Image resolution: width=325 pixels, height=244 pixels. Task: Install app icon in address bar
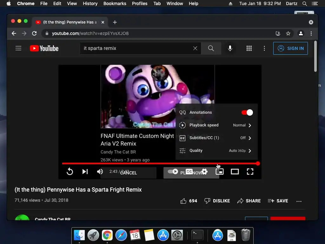(278, 33)
